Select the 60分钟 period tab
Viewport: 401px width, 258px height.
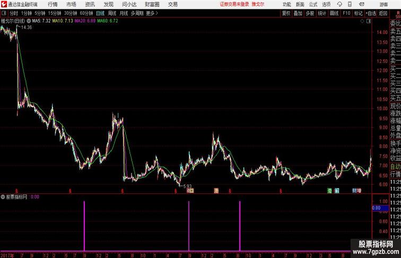coord(86,13)
